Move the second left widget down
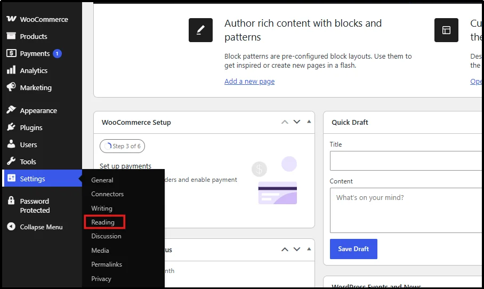 [x=296, y=249]
